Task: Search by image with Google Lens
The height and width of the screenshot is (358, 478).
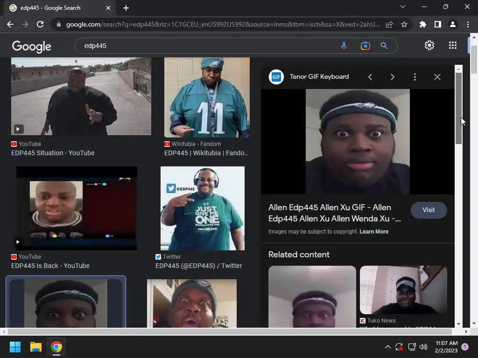Action: pos(365,46)
